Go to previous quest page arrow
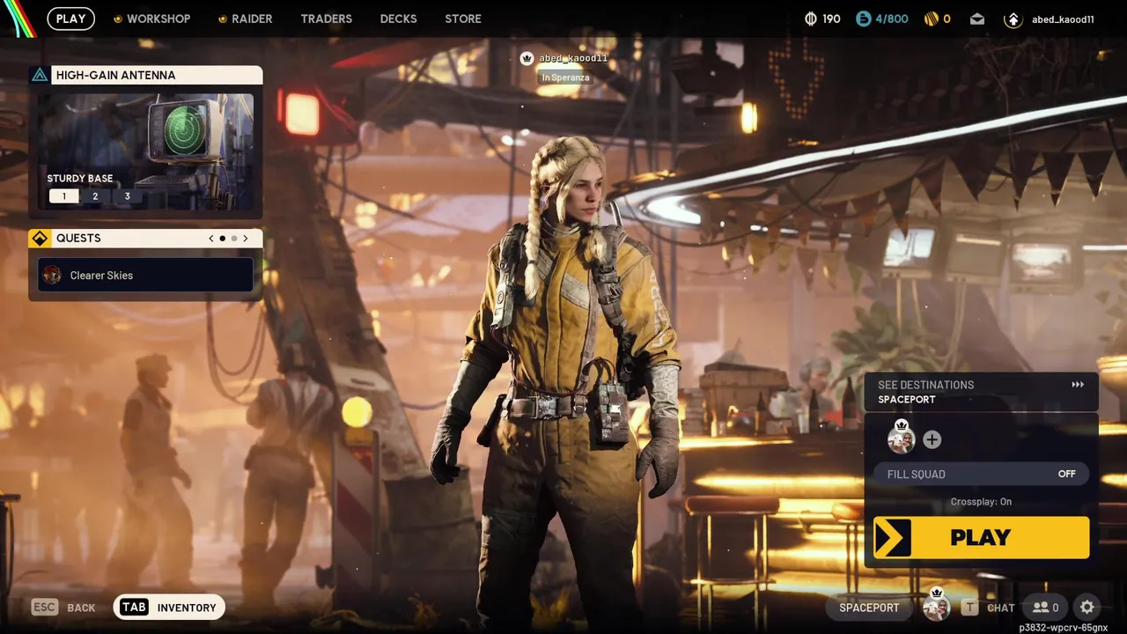 point(211,239)
